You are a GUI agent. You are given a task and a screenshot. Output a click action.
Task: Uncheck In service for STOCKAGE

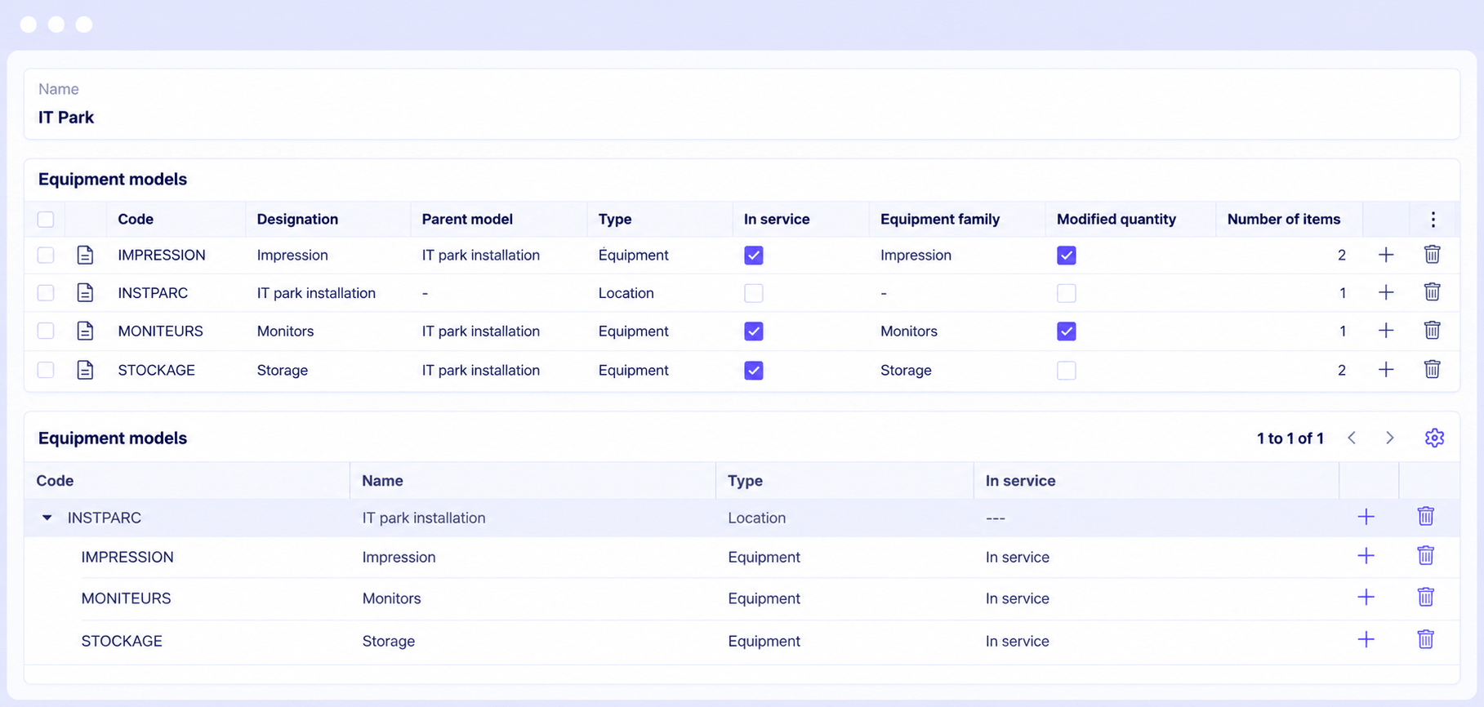[754, 371]
